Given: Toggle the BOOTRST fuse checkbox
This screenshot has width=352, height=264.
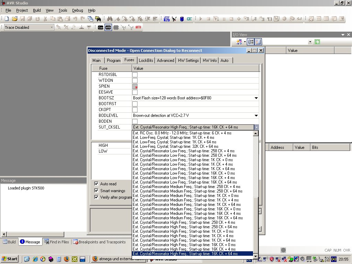Looking at the screenshot, I should coord(135,104).
